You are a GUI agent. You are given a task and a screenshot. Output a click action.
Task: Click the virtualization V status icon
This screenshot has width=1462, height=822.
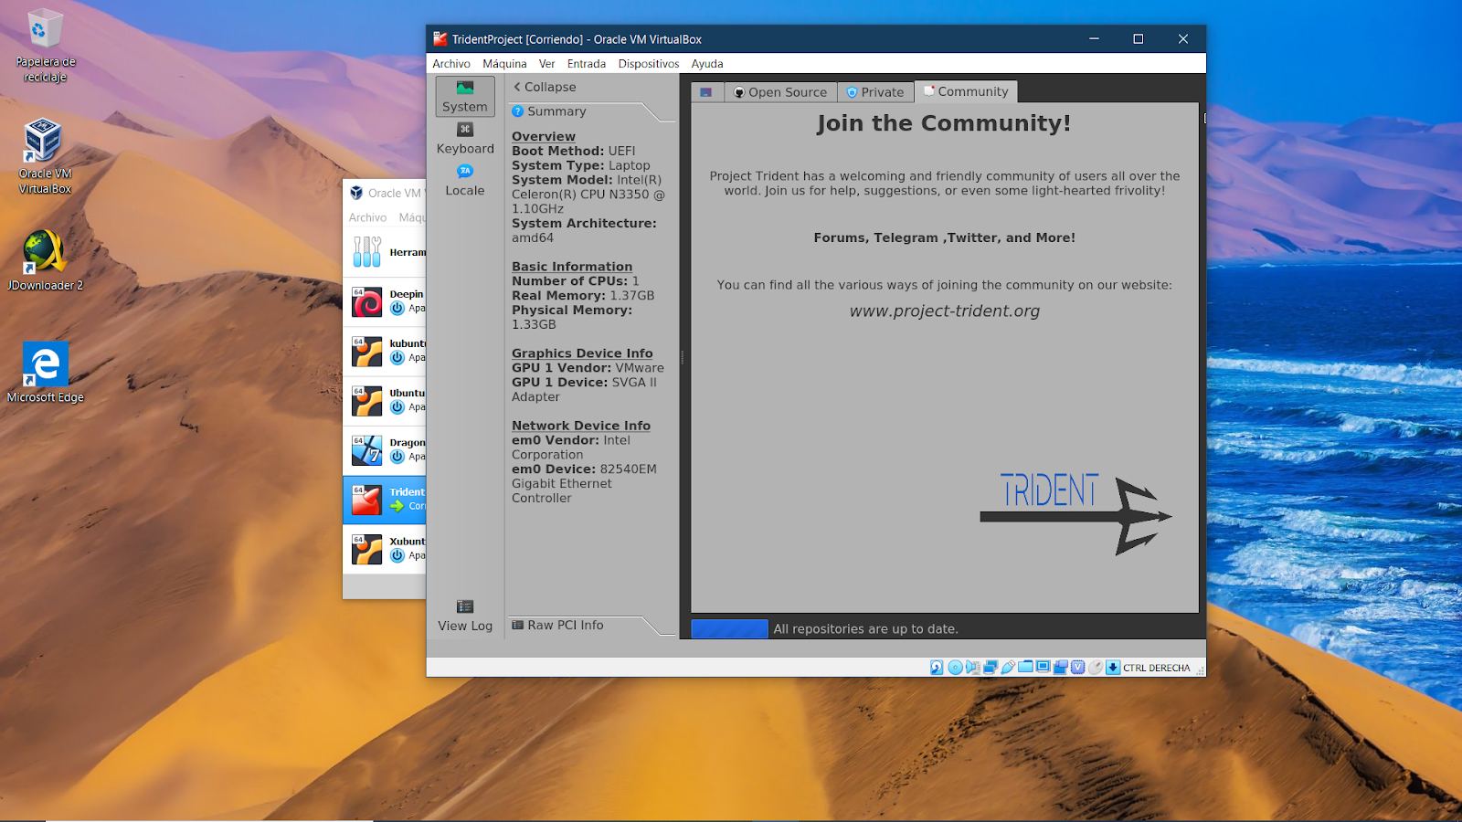(1078, 668)
